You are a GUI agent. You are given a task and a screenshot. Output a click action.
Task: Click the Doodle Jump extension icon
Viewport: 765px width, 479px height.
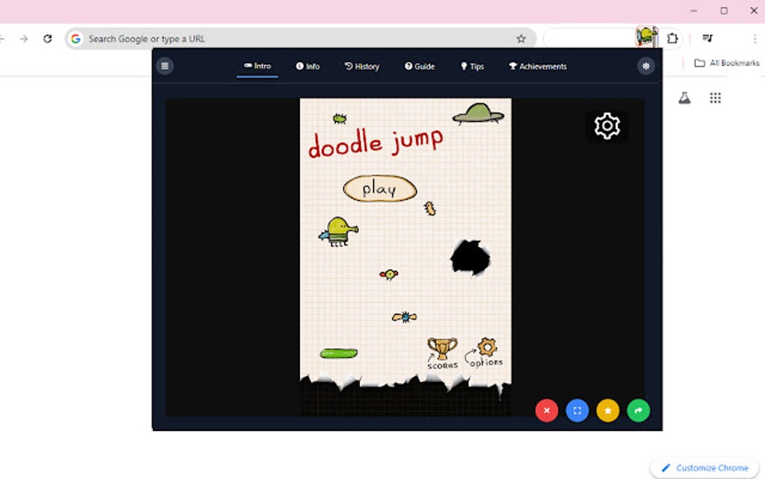click(644, 35)
